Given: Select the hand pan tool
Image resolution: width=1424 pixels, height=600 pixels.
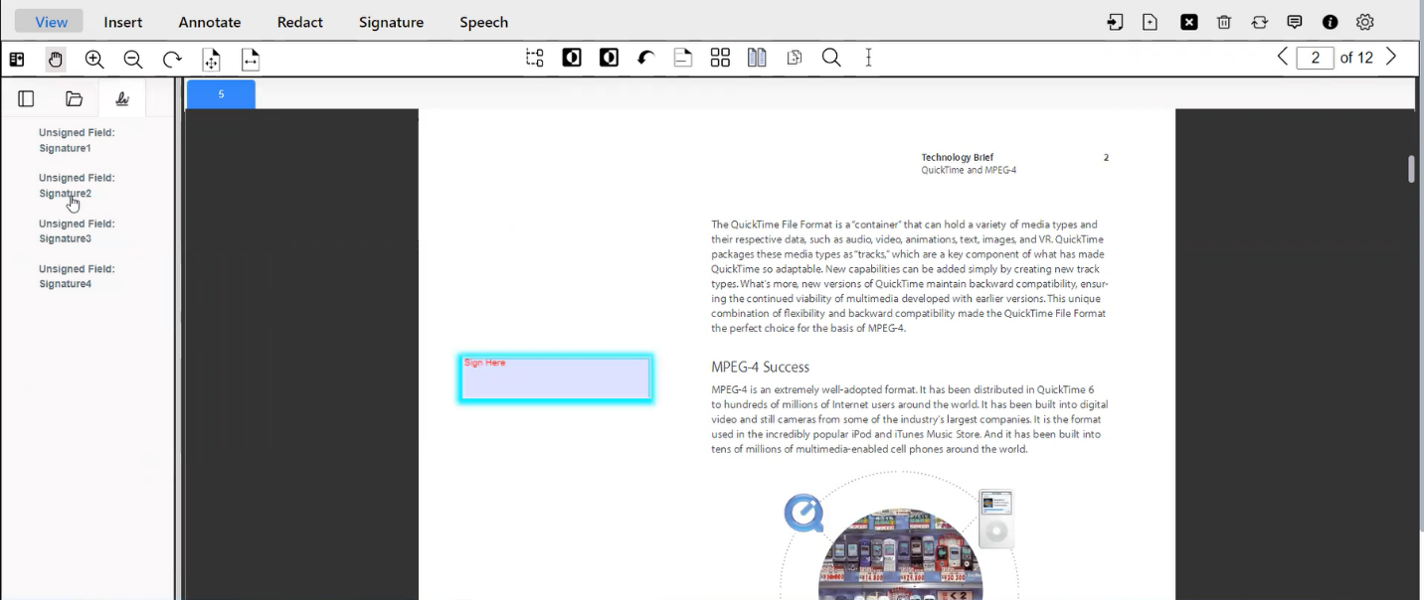Looking at the screenshot, I should point(56,60).
